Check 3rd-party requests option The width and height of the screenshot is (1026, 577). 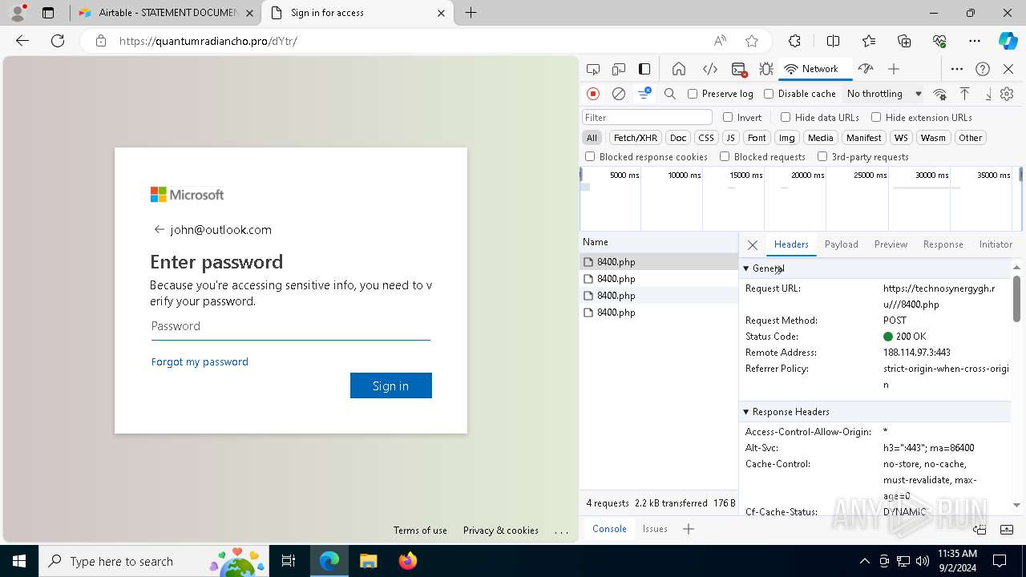tap(822, 157)
